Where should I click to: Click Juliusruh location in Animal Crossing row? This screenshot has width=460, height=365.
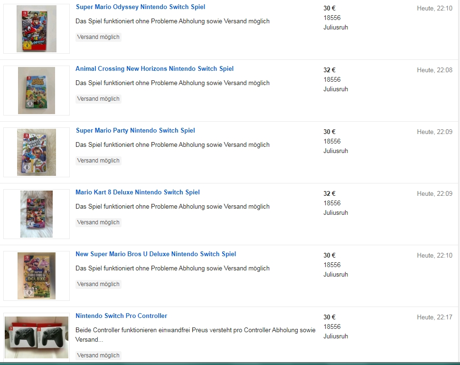pyautogui.click(x=336, y=89)
